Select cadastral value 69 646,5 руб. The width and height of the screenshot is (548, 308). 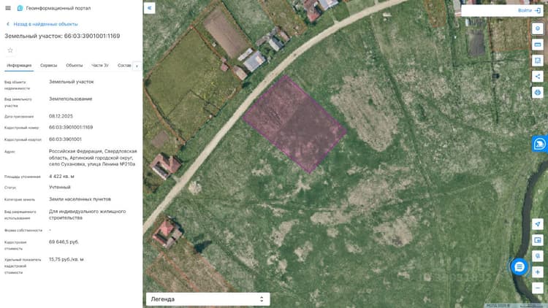click(x=64, y=242)
